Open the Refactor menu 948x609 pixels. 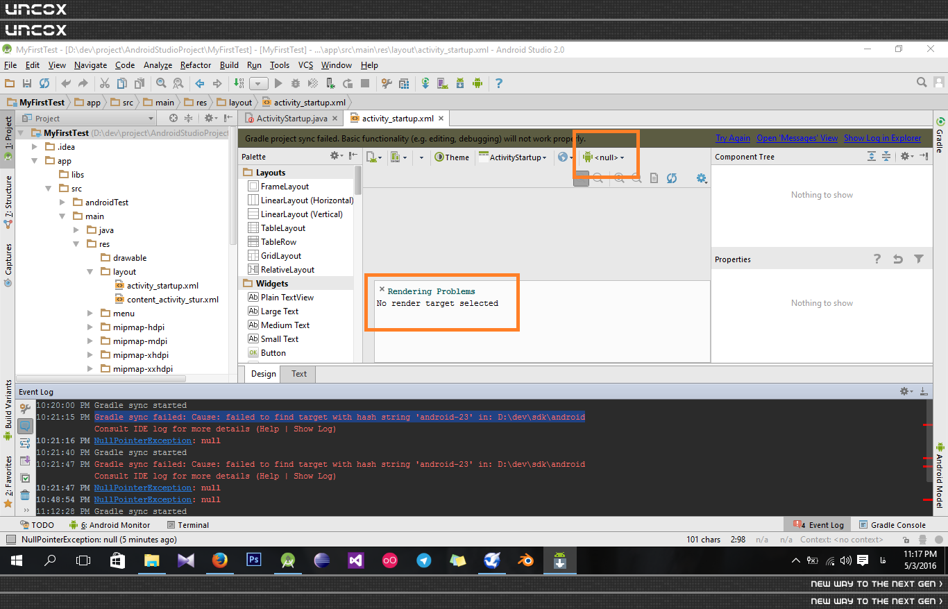(x=196, y=65)
